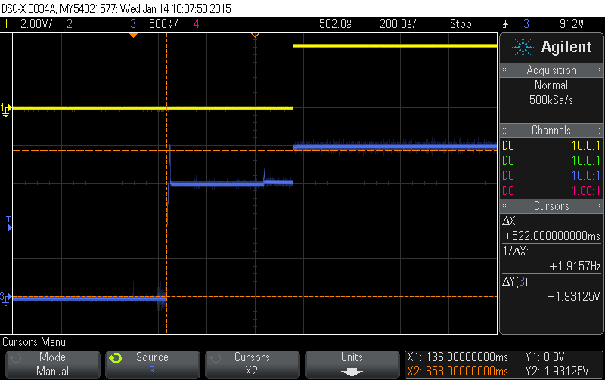Click the 500kSa/s sample rate
Viewport: 605px width, 380px height.
[x=551, y=100]
